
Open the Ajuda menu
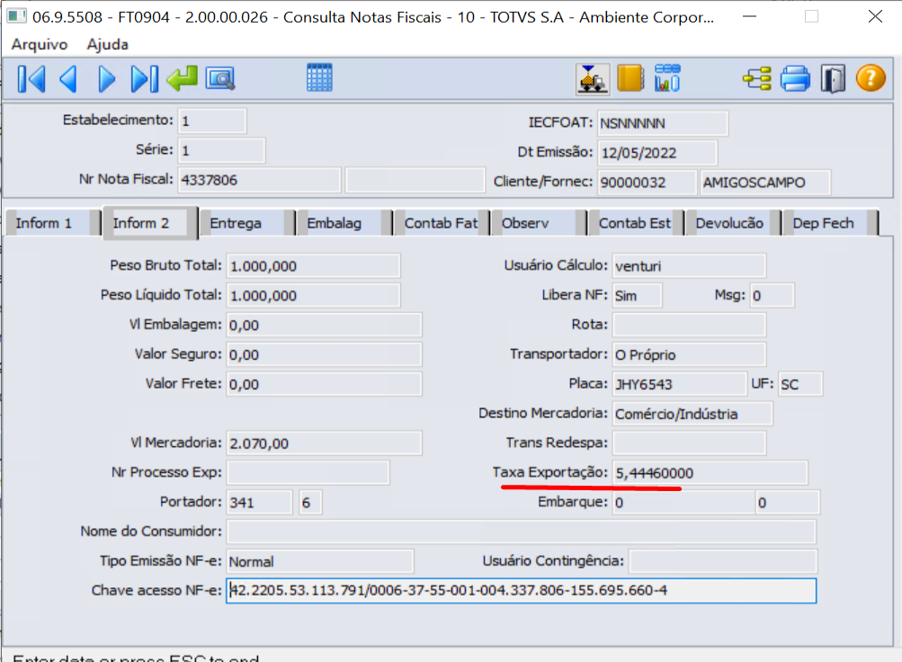(x=108, y=44)
